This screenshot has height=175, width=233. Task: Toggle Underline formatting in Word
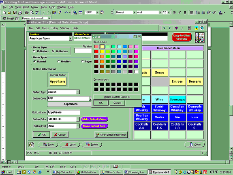point(185,13)
